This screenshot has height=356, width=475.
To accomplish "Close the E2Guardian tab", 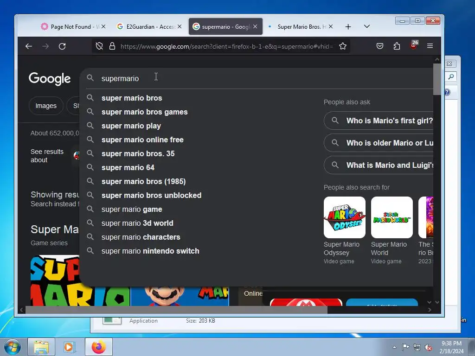I will (180, 26).
